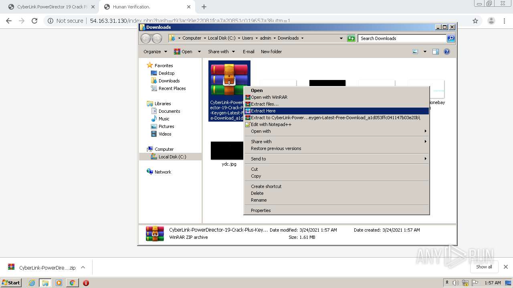Open view options dropdown arrow
513x288 pixels.
[x=425, y=52]
